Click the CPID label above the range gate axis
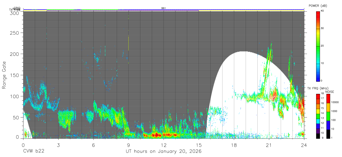 [17, 8]
